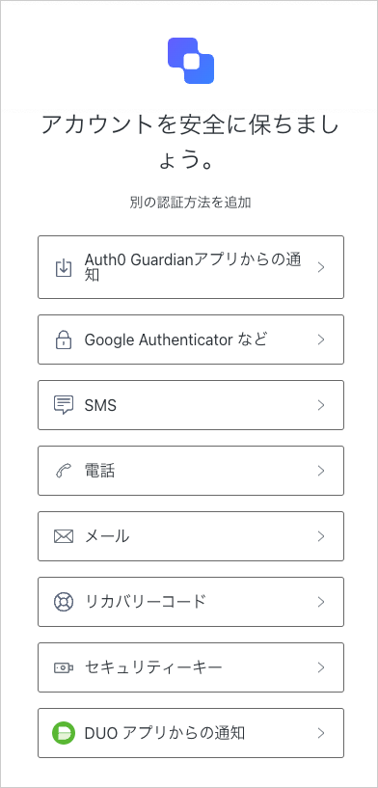Choose DUO アプリからの通知 option
This screenshot has height=788, width=378.
click(x=191, y=733)
